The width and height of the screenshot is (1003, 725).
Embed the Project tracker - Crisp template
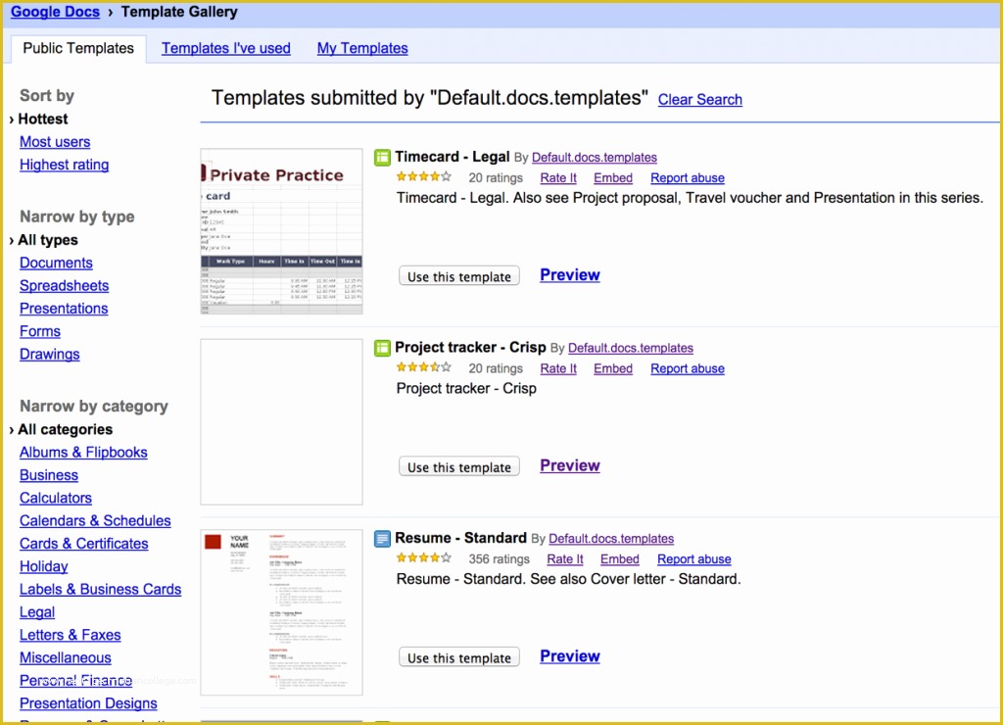(613, 368)
